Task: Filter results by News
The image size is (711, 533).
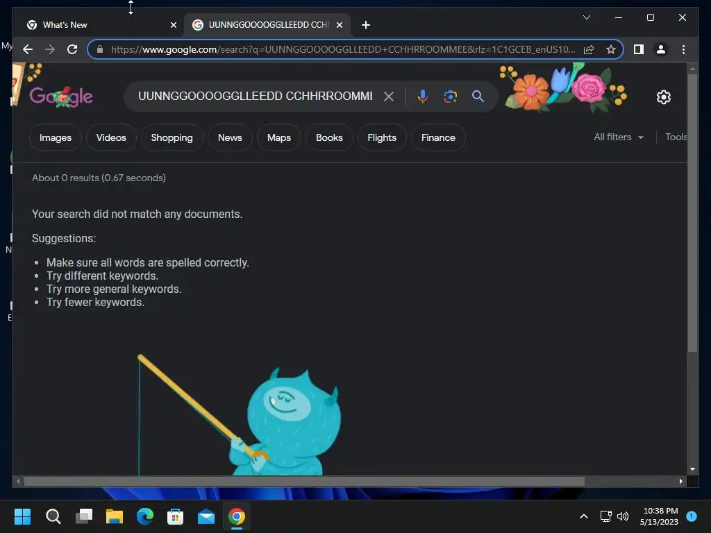Action: [x=230, y=137]
